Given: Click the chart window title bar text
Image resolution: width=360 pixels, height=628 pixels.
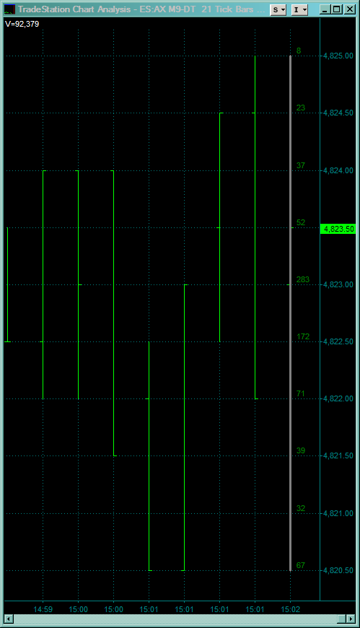Looking at the screenshot, I should tap(141, 9).
